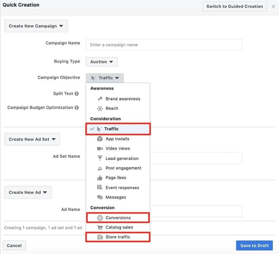Viewport: 279px width, 254px height.
Task: Click the Reach snowflake icon
Action: pyautogui.click(x=100, y=108)
